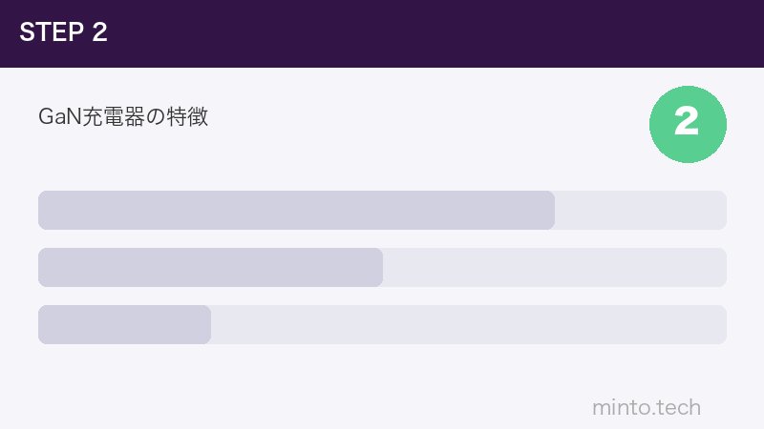Screen dimensions: 764x429
Task: Select the "GaN" text in the heading
Action: click(54, 118)
